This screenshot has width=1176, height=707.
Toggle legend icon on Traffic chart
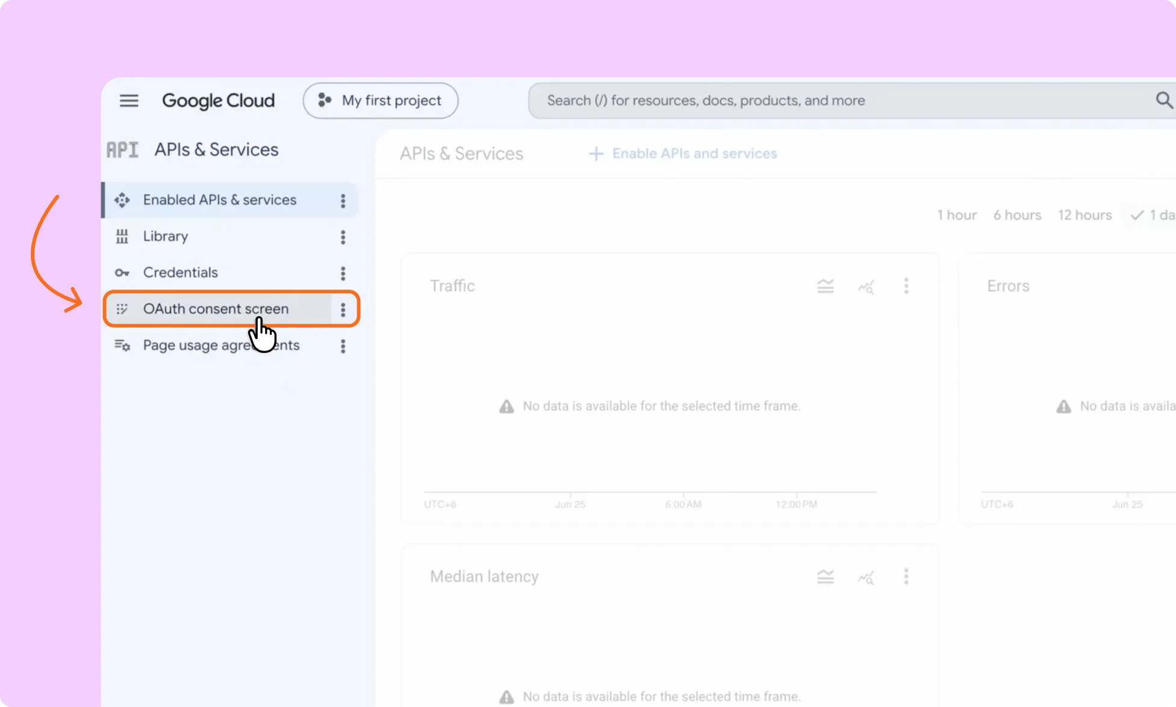(x=825, y=286)
